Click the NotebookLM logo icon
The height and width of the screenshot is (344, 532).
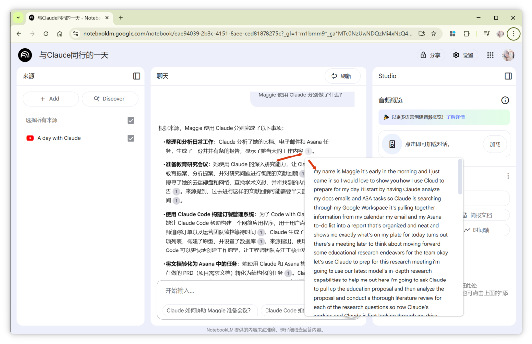tap(25, 55)
